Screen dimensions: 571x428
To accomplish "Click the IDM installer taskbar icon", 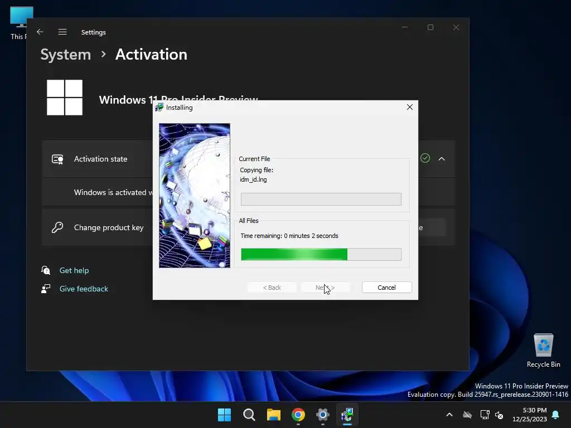I will click(347, 415).
